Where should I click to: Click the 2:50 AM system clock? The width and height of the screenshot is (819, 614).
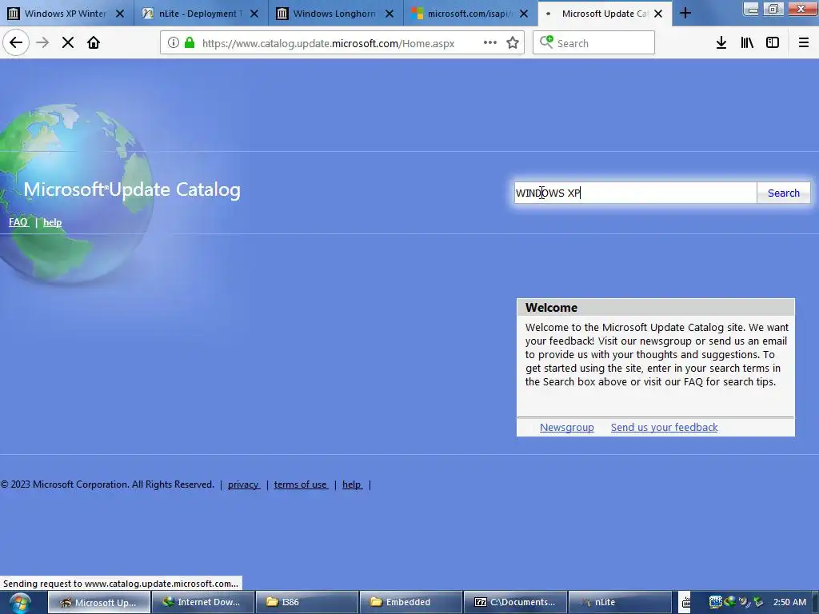tap(789, 602)
